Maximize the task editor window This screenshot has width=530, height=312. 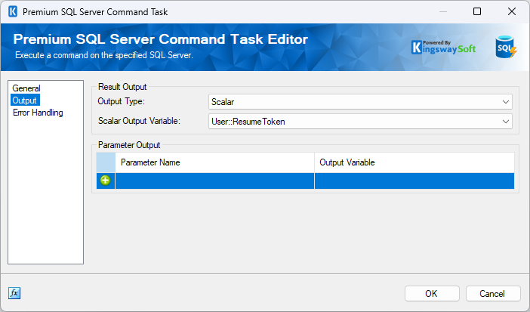coord(477,11)
